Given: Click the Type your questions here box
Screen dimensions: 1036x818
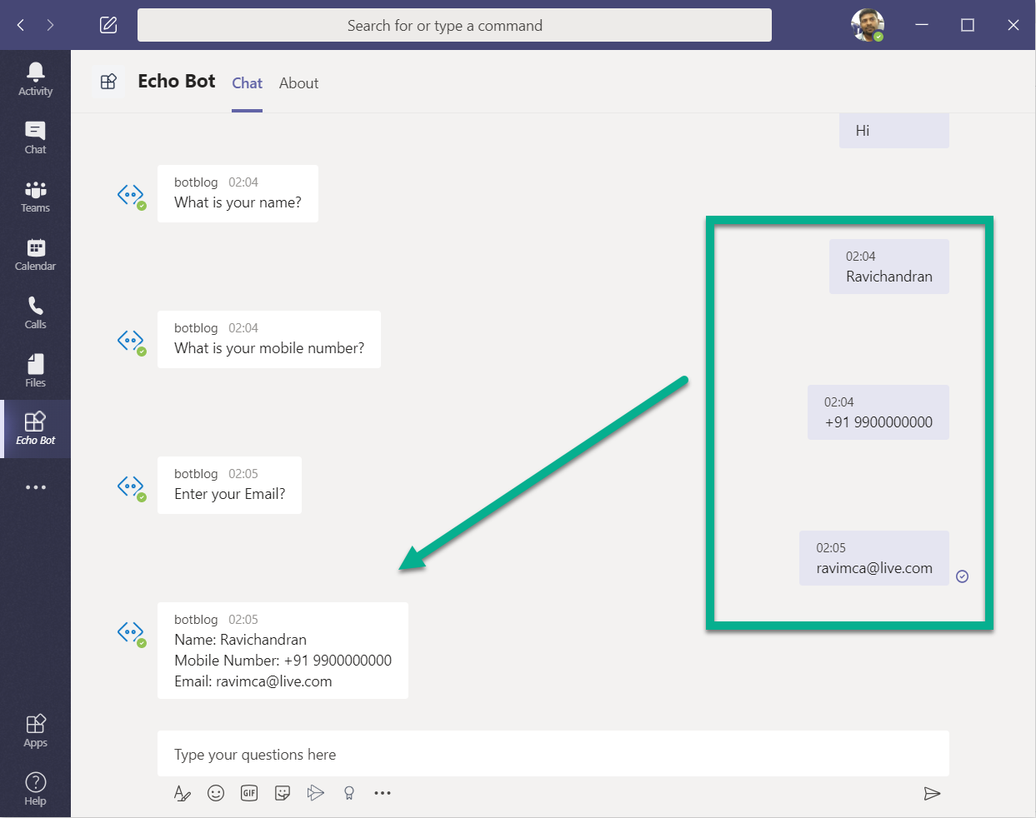Looking at the screenshot, I should point(553,754).
